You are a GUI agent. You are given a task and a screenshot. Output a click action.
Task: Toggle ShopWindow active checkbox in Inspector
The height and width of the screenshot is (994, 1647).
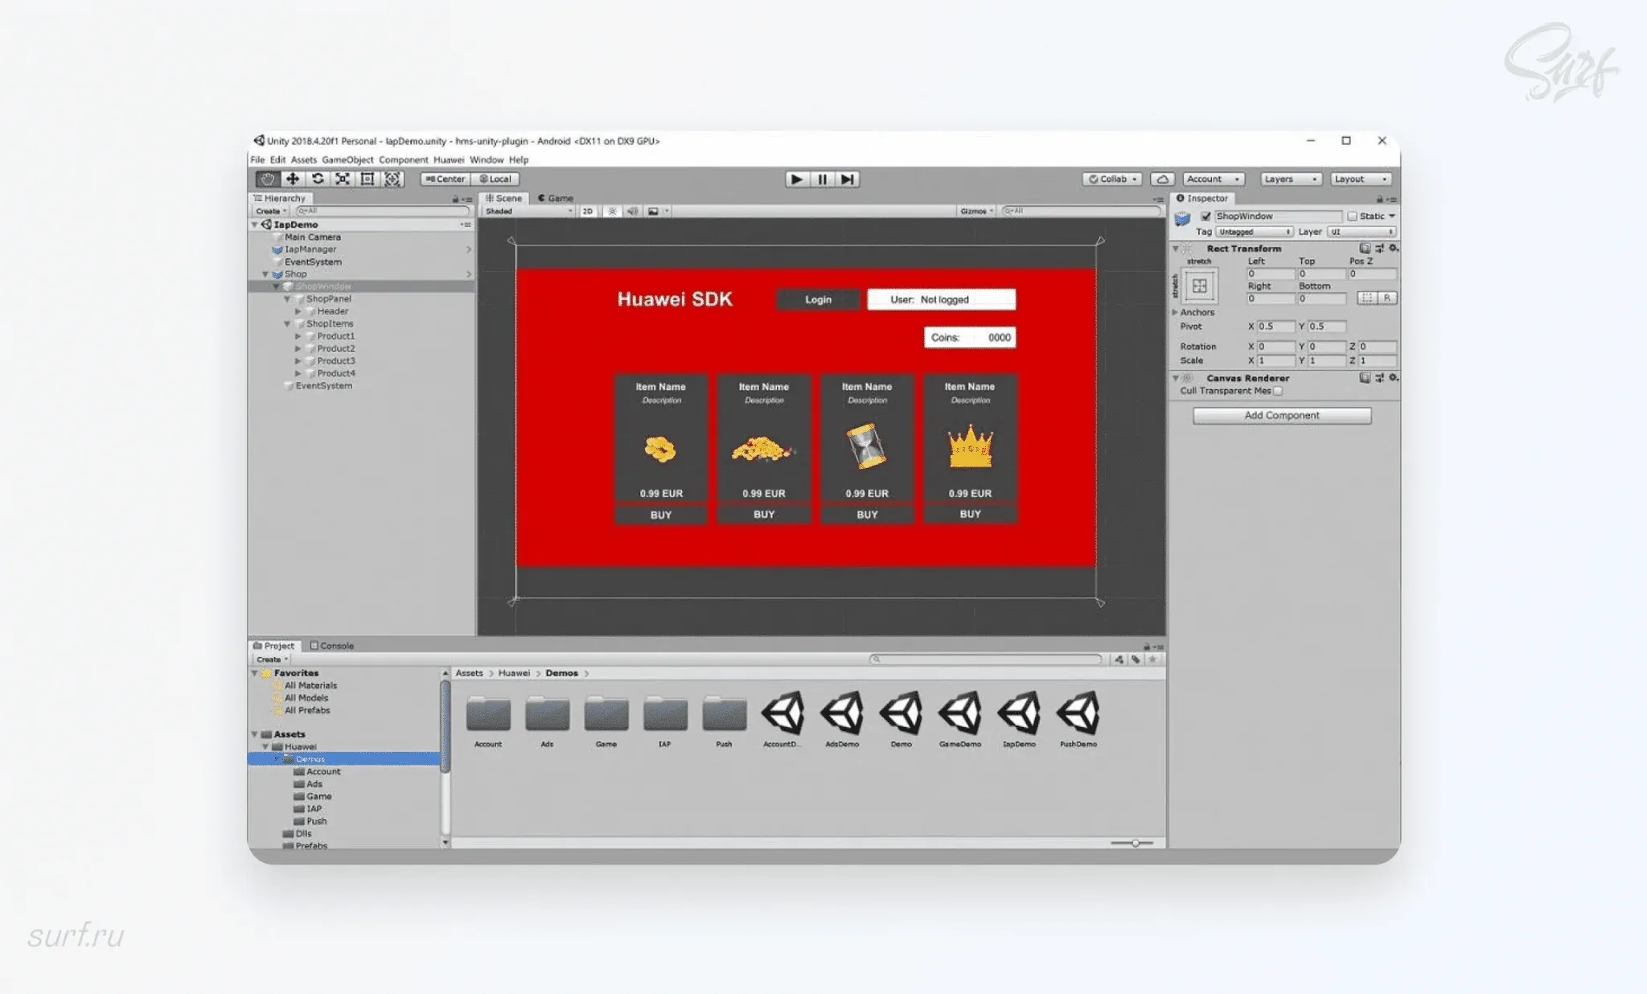click(1205, 216)
